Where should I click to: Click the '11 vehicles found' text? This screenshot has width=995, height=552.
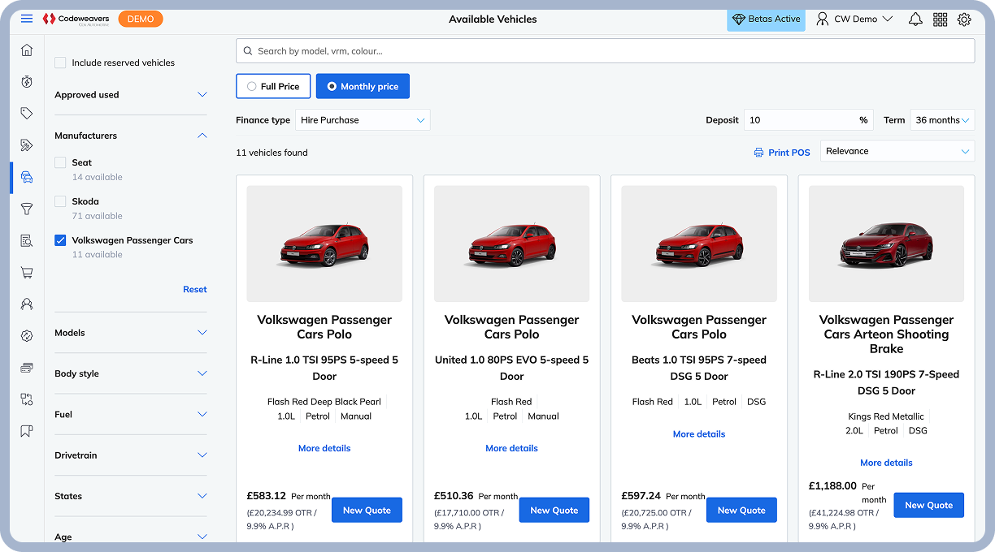[272, 153]
